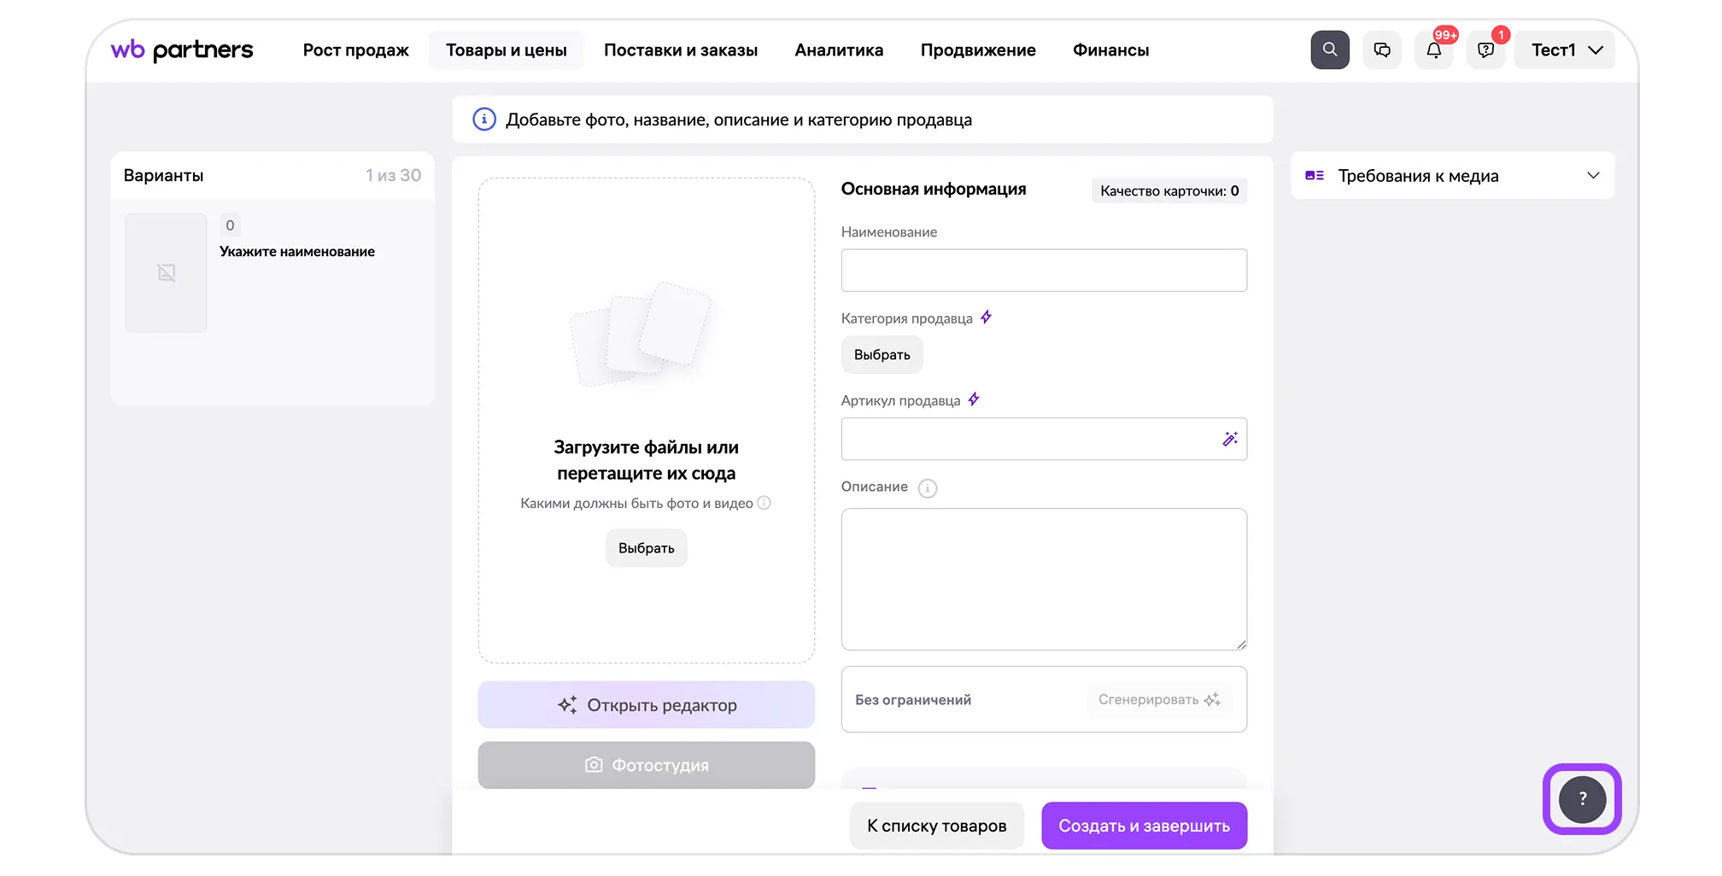This screenshot has height=876, width=1722.
Task: Select the empty variant thumbnail
Action: point(167,273)
